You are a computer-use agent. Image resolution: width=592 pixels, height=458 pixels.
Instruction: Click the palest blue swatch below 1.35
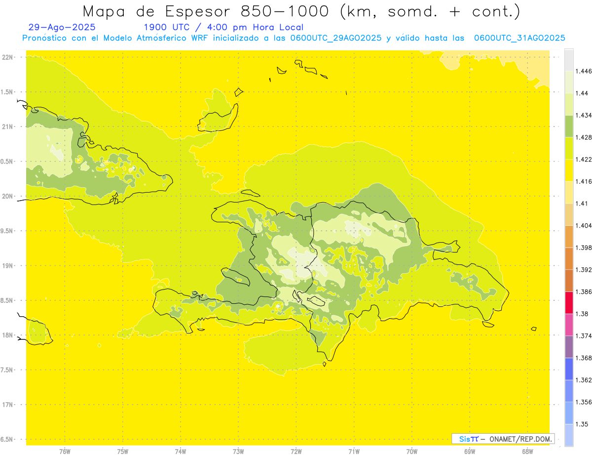point(569,435)
